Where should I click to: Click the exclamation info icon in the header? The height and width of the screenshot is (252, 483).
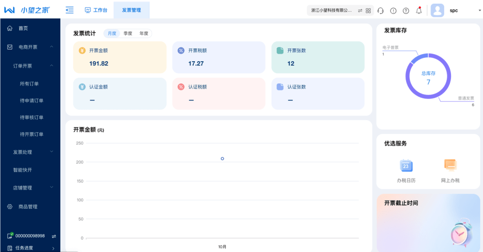point(394,11)
